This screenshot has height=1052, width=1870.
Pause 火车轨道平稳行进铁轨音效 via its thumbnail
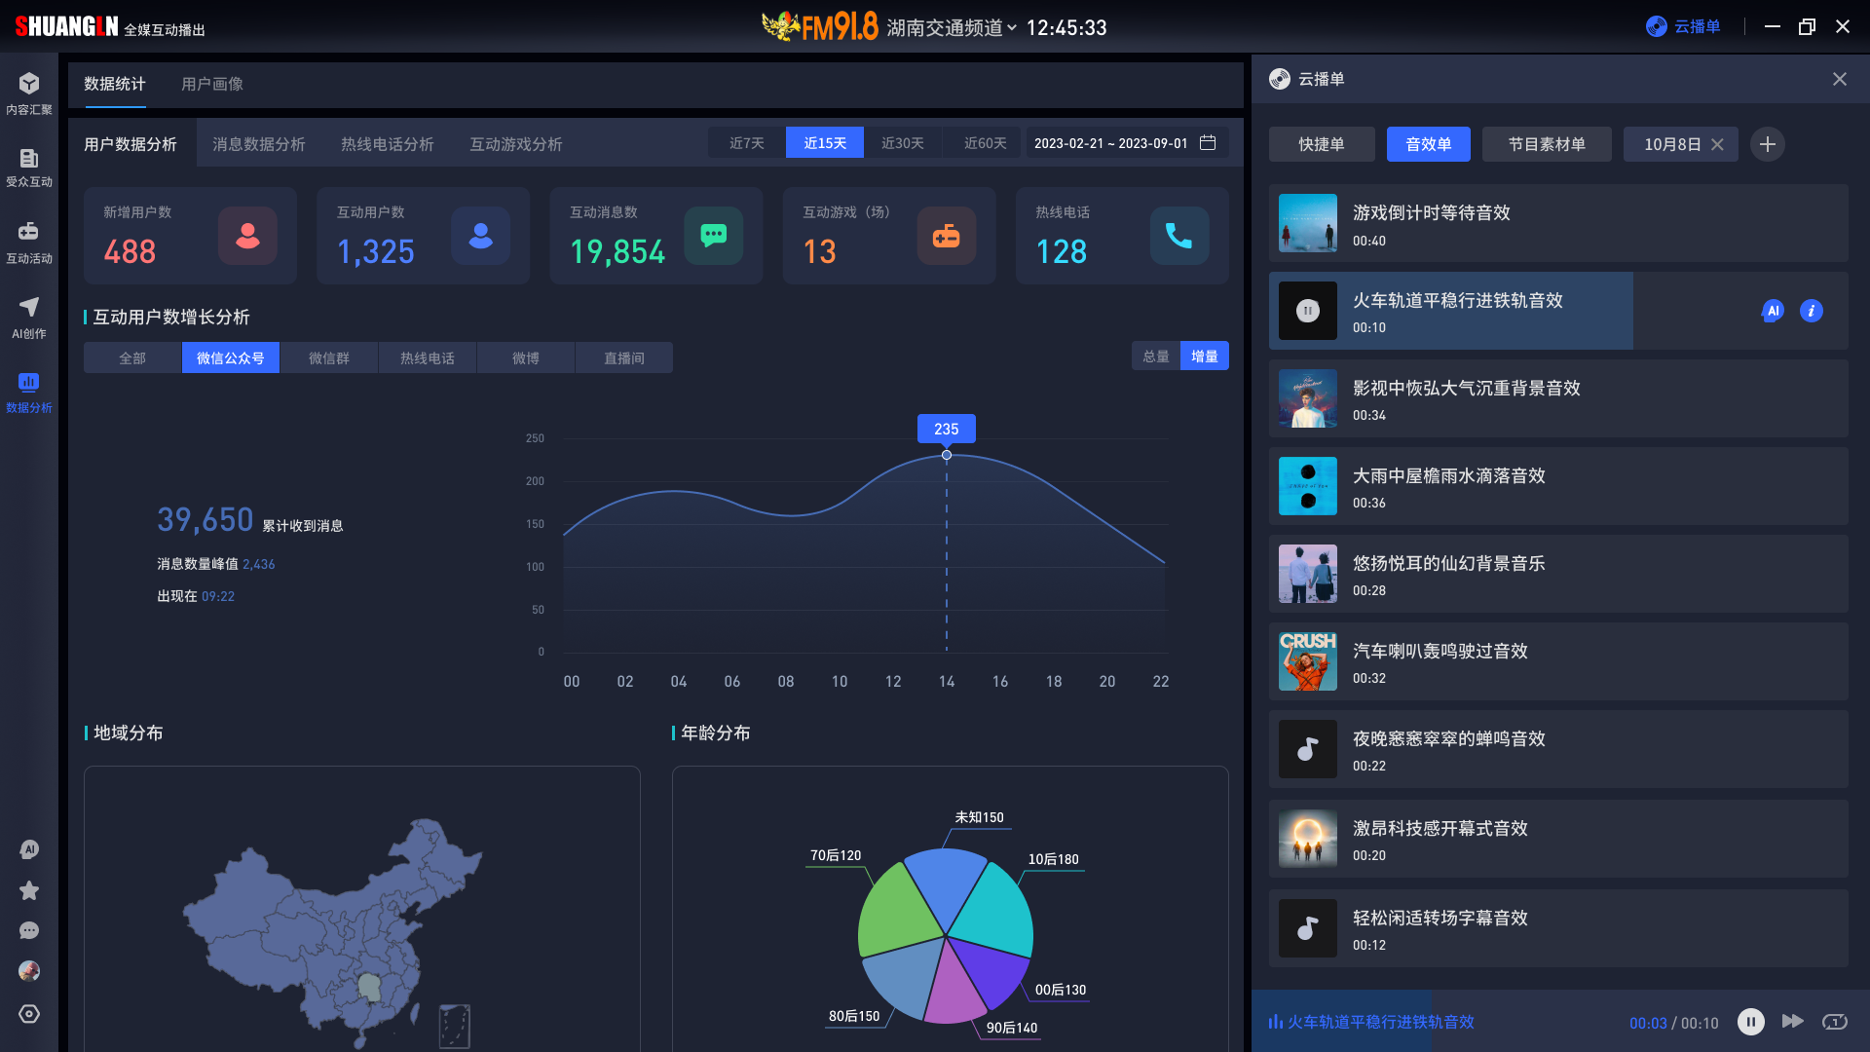click(1307, 311)
